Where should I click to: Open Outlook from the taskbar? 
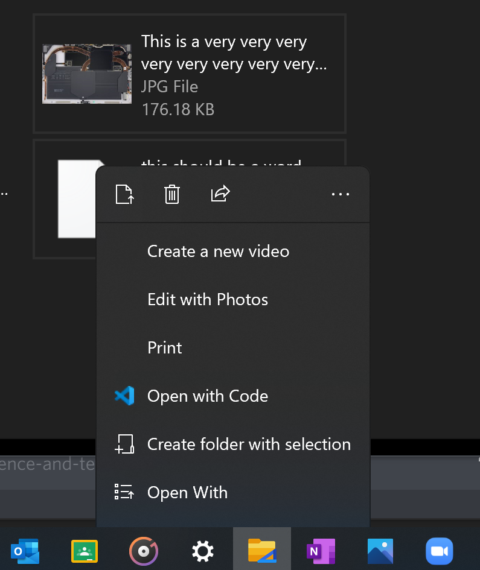(25, 551)
